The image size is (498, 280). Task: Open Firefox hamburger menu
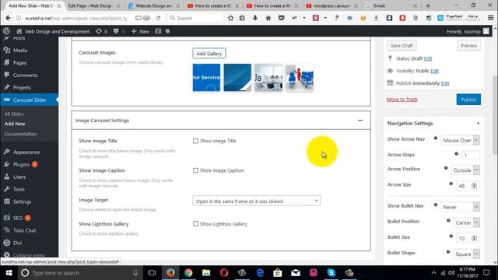(x=491, y=18)
